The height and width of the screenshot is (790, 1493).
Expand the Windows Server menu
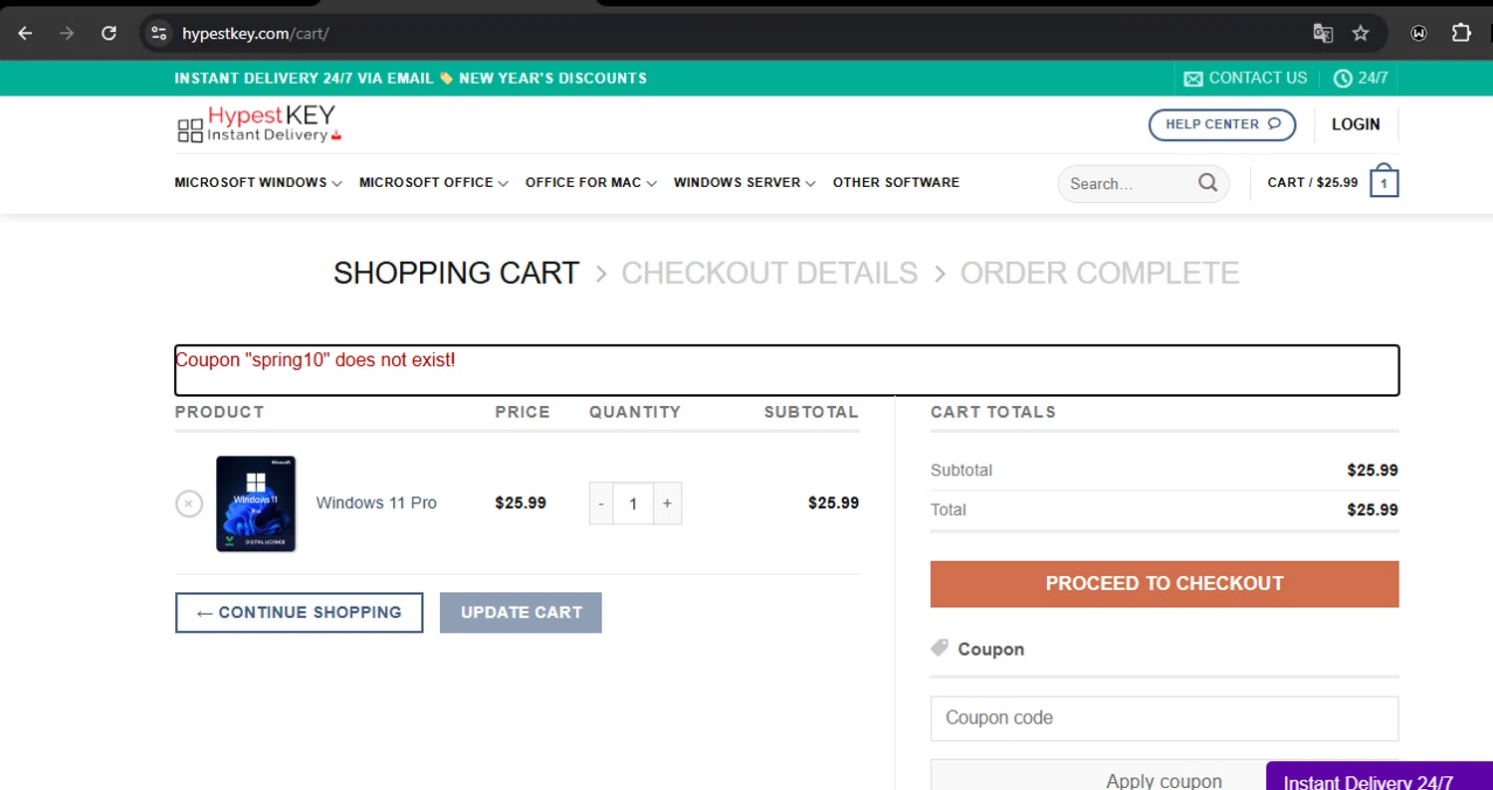tap(745, 183)
